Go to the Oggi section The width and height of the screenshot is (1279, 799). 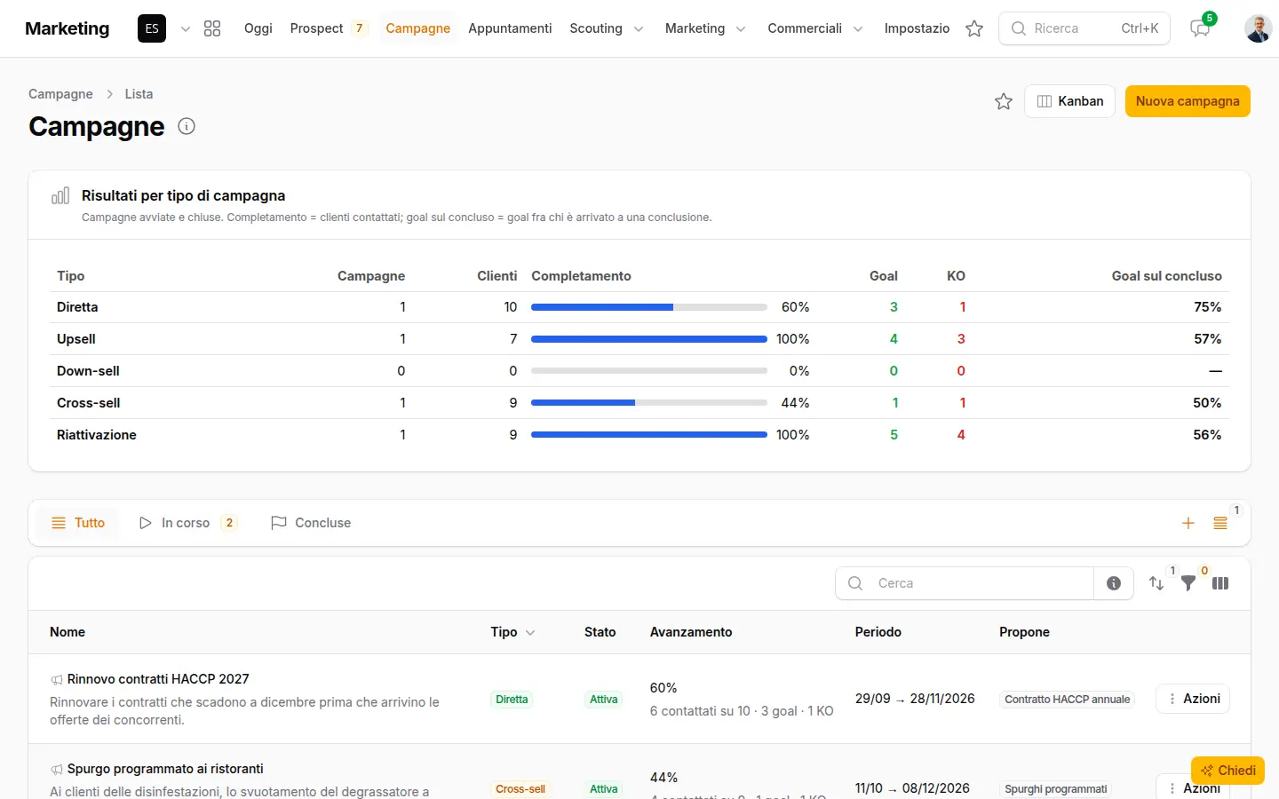(258, 28)
